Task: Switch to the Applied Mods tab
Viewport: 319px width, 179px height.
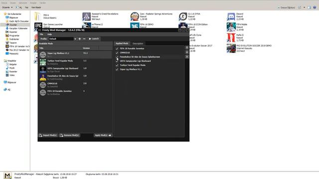Action: [x=122, y=43]
